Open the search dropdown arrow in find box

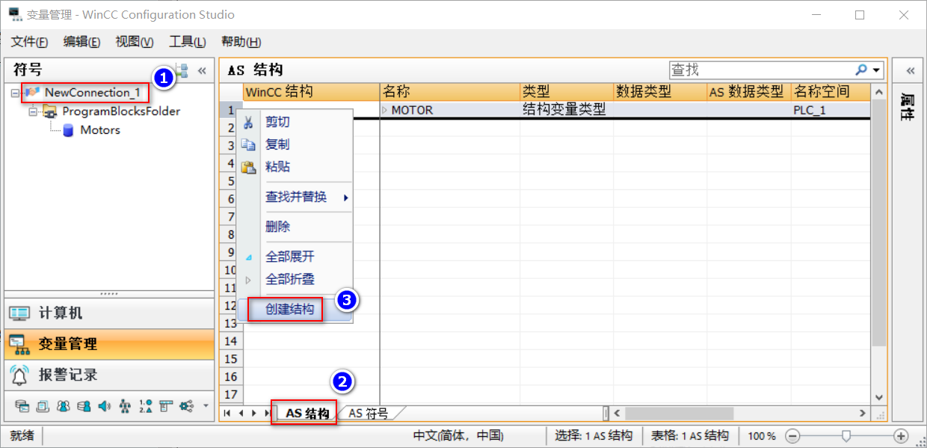point(876,70)
